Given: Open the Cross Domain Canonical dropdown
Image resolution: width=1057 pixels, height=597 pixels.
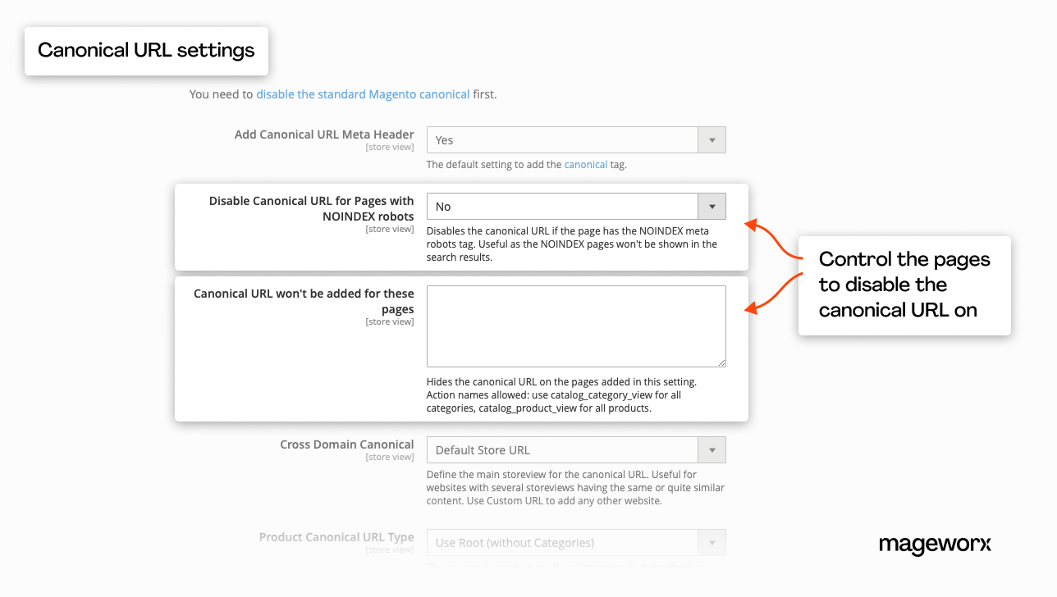Looking at the screenshot, I should point(711,449).
